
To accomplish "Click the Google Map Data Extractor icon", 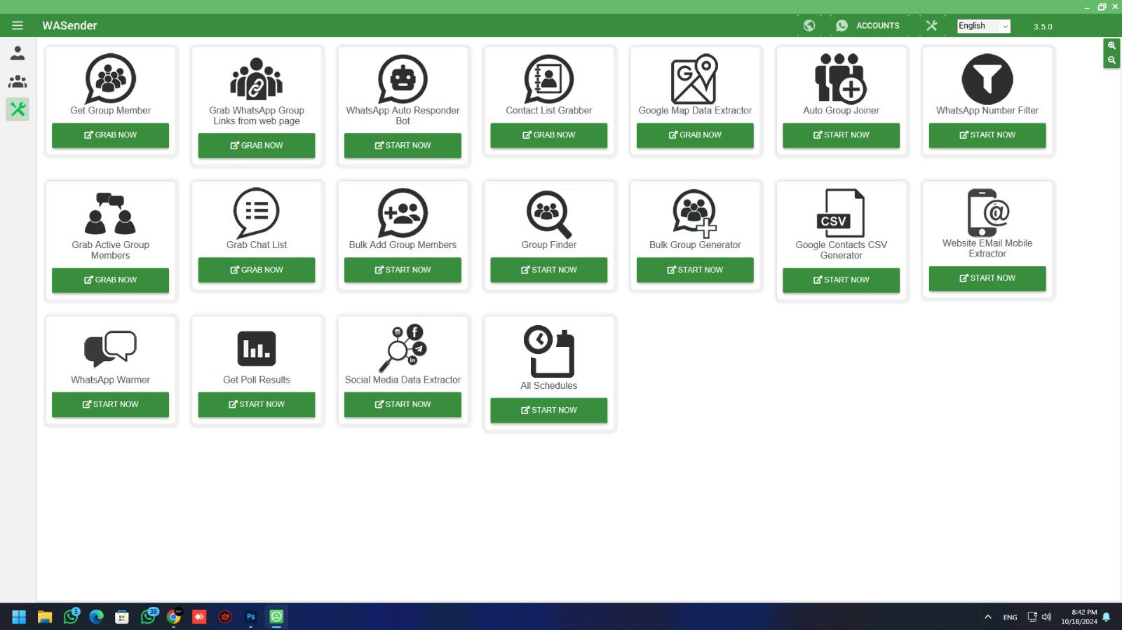I will (x=695, y=78).
